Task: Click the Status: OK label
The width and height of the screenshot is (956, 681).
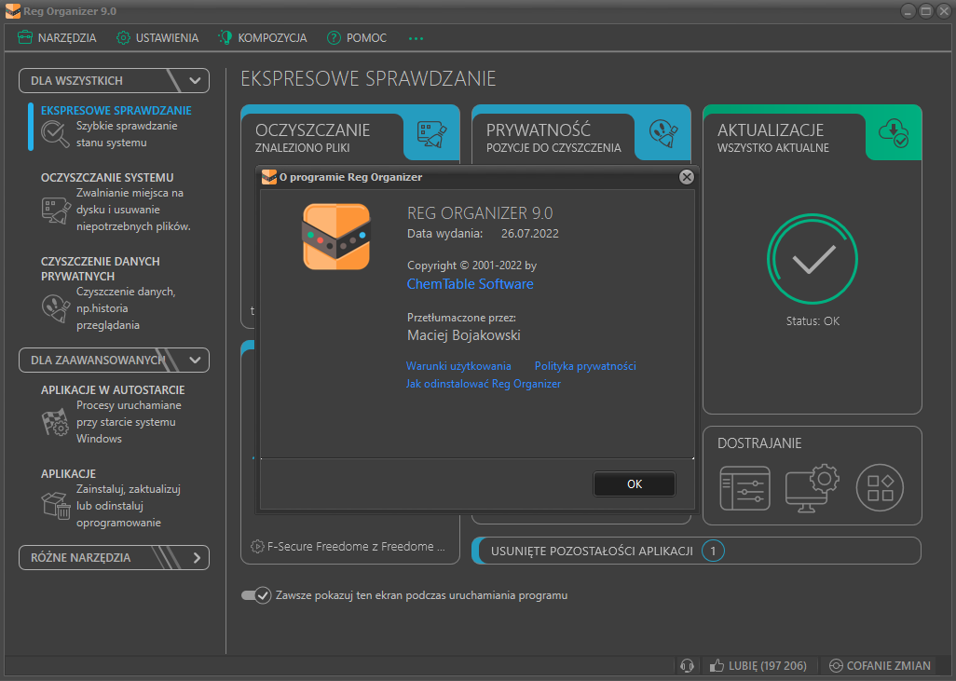Action: 813,320
